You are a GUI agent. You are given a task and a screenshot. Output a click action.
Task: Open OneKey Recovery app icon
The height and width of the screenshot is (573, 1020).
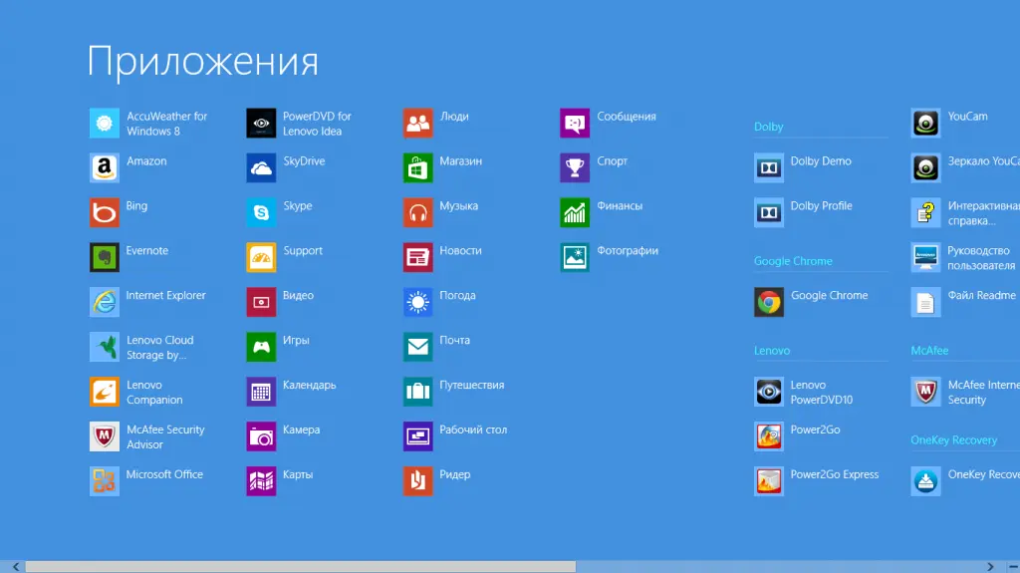925,481
